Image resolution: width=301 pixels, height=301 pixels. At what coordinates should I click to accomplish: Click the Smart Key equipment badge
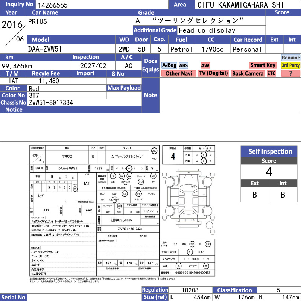point(263,65)
